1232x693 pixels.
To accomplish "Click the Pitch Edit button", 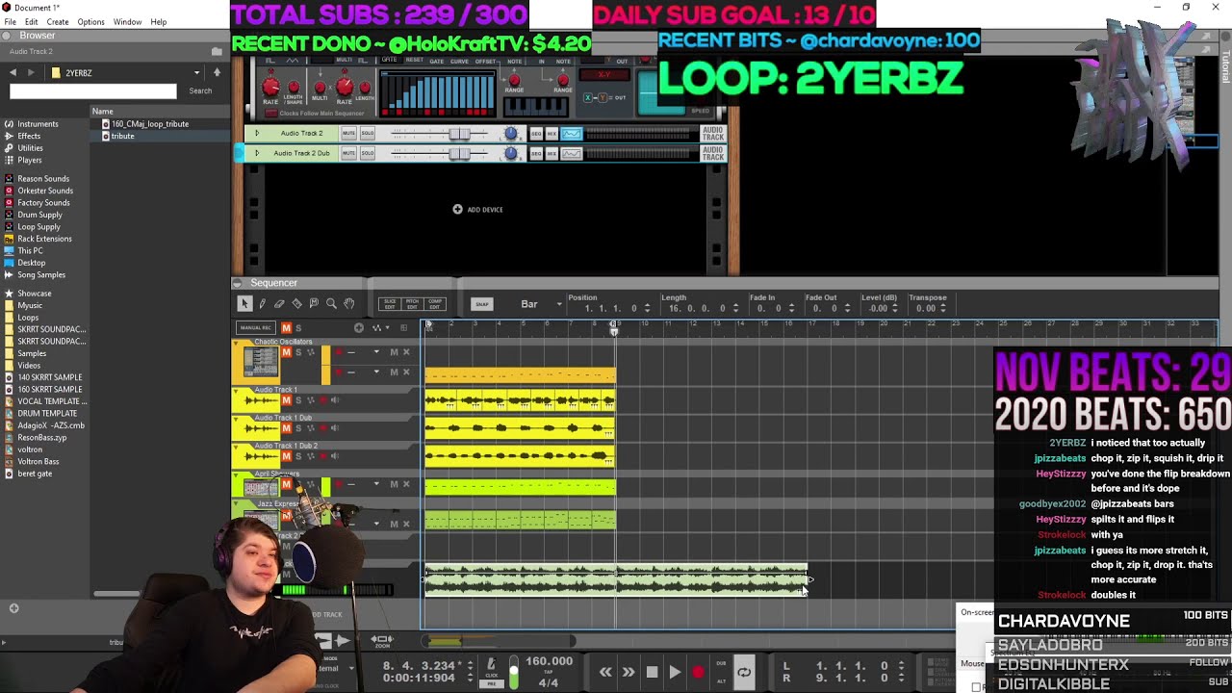I will click(x=413, y=303).
